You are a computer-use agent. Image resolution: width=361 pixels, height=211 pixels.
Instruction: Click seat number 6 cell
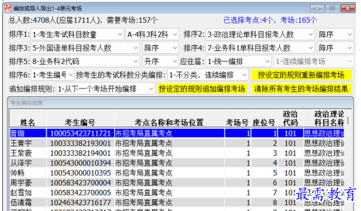[264, 183]
